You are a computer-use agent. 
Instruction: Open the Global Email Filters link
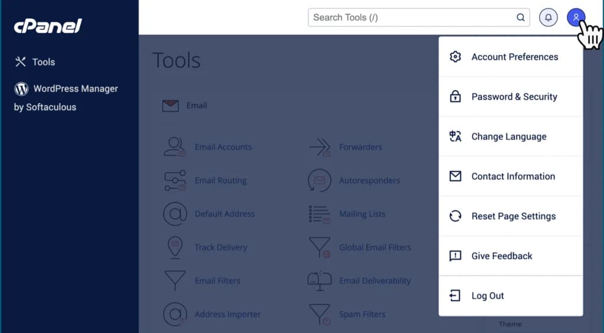coord(375,247)
